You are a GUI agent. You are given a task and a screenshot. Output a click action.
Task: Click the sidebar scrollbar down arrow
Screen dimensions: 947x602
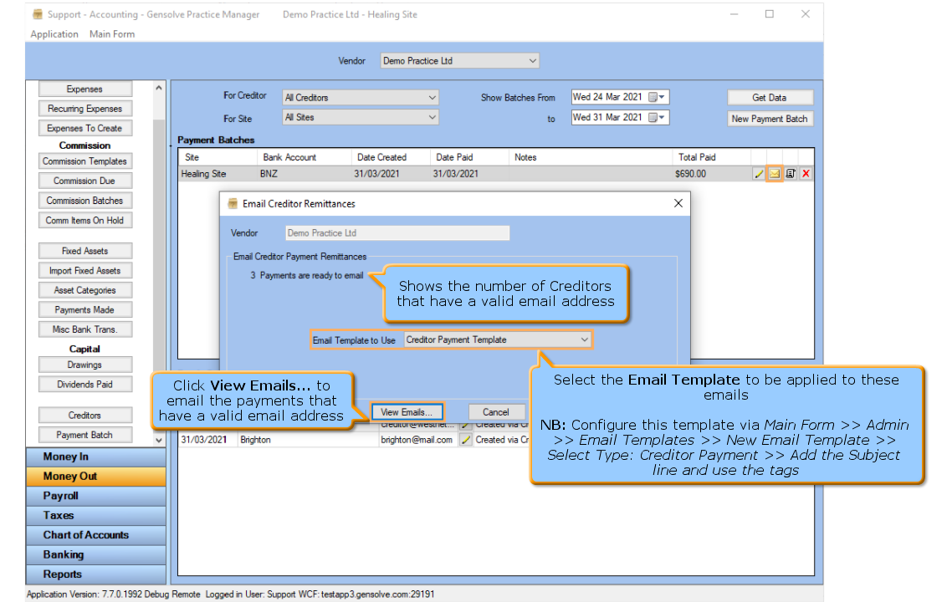(159, 440)
